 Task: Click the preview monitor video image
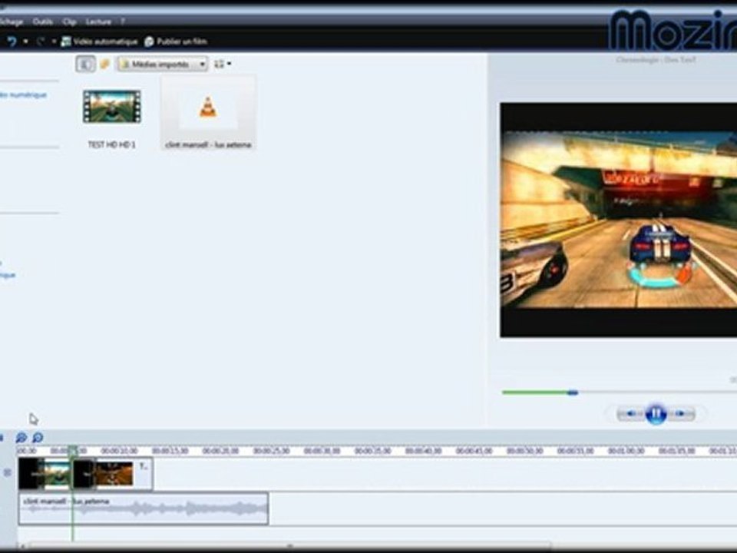[618, 220]
